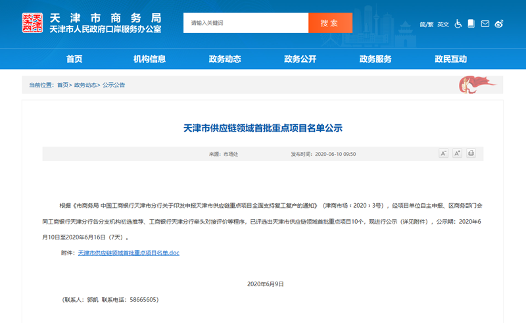Image resolution: width=526 pixels, height=323 pixels.
Task: Increase font size with A+ icon
Action: (x=458, y=153)
